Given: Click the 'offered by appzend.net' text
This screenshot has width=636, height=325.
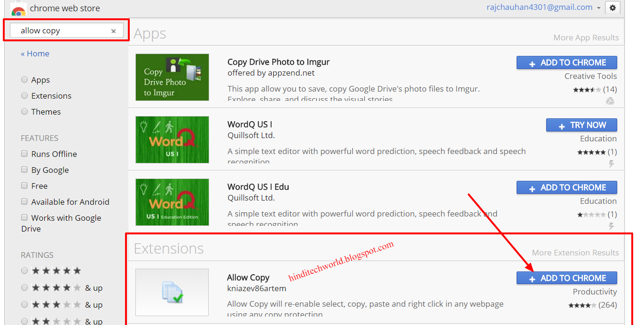Looking at the screenshot, I should pos(271,73).
